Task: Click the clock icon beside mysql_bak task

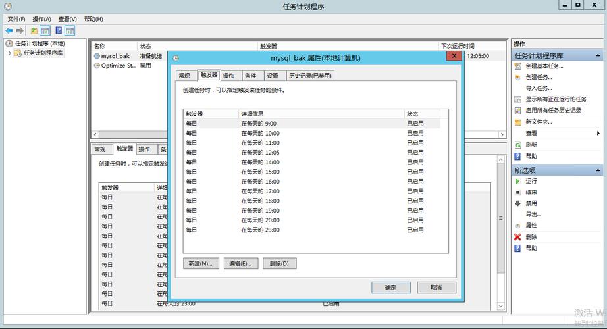Action: (x=97, y=56)
